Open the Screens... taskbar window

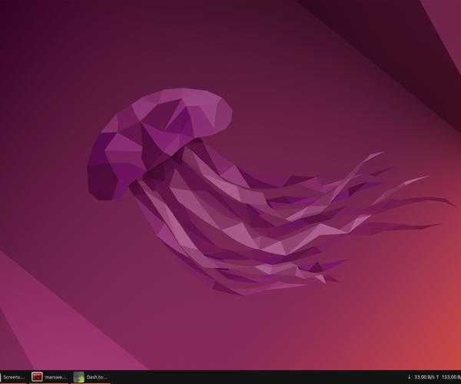click(14, 377)
